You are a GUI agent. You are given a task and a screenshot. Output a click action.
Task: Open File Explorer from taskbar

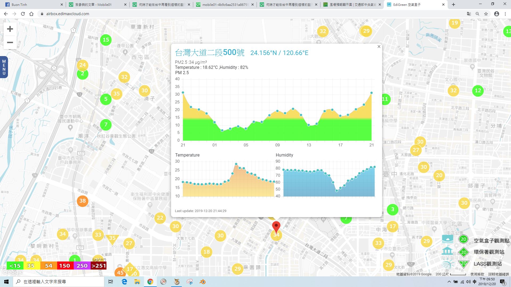pyautogui.click(x=137, y=282)
